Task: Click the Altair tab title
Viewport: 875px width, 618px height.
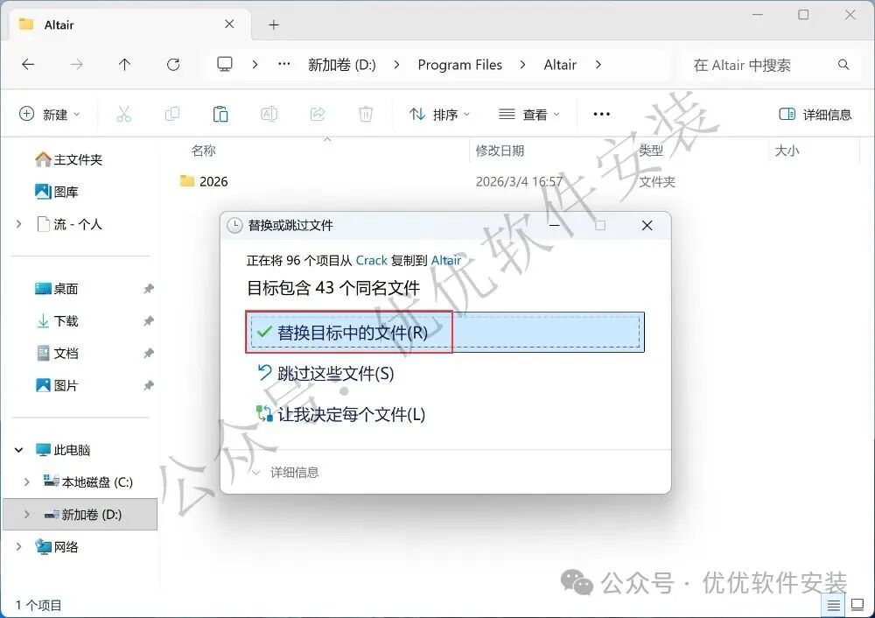Action: (59, 25)
